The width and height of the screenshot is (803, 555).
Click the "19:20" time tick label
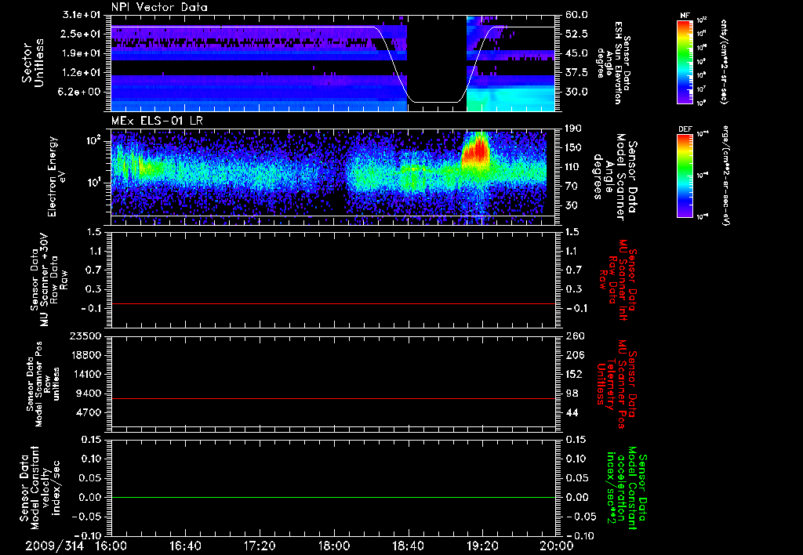pos(482,546)
